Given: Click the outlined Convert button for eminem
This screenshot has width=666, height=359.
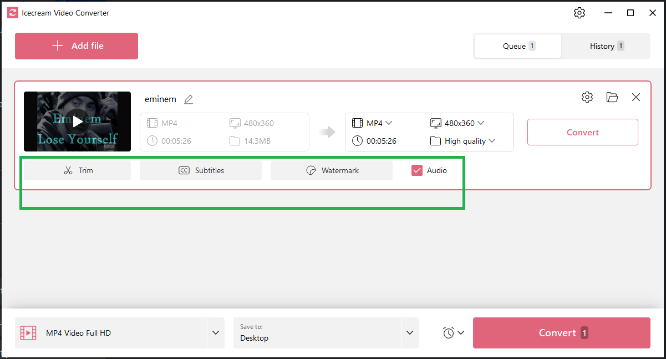Looking at the screenshot, I should coord(583,132).
